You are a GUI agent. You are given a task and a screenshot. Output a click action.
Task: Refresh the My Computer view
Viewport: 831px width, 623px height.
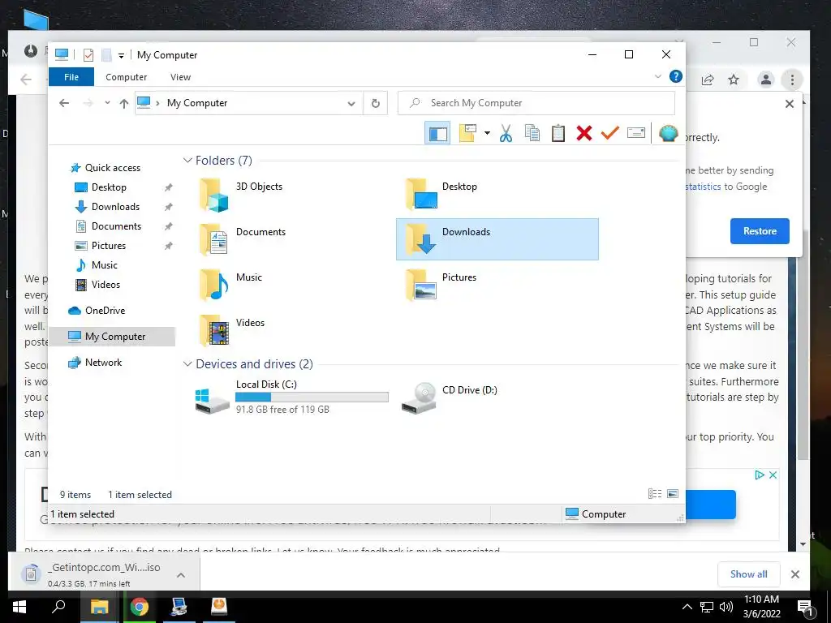(x=375, y=103)
